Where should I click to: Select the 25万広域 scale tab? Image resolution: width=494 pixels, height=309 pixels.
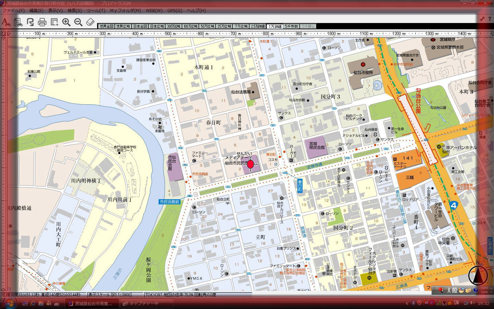[x=224, y=26]
